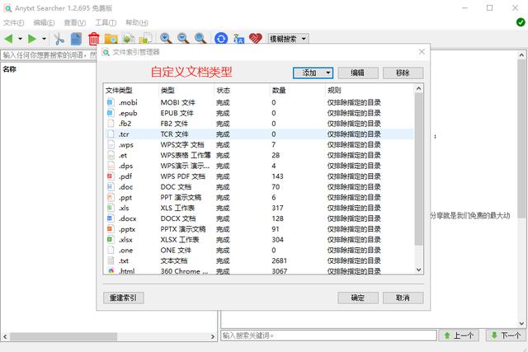Click the red trash delete icon
The height and width of the screenshot is (352, 528).
tap(94, 39)
